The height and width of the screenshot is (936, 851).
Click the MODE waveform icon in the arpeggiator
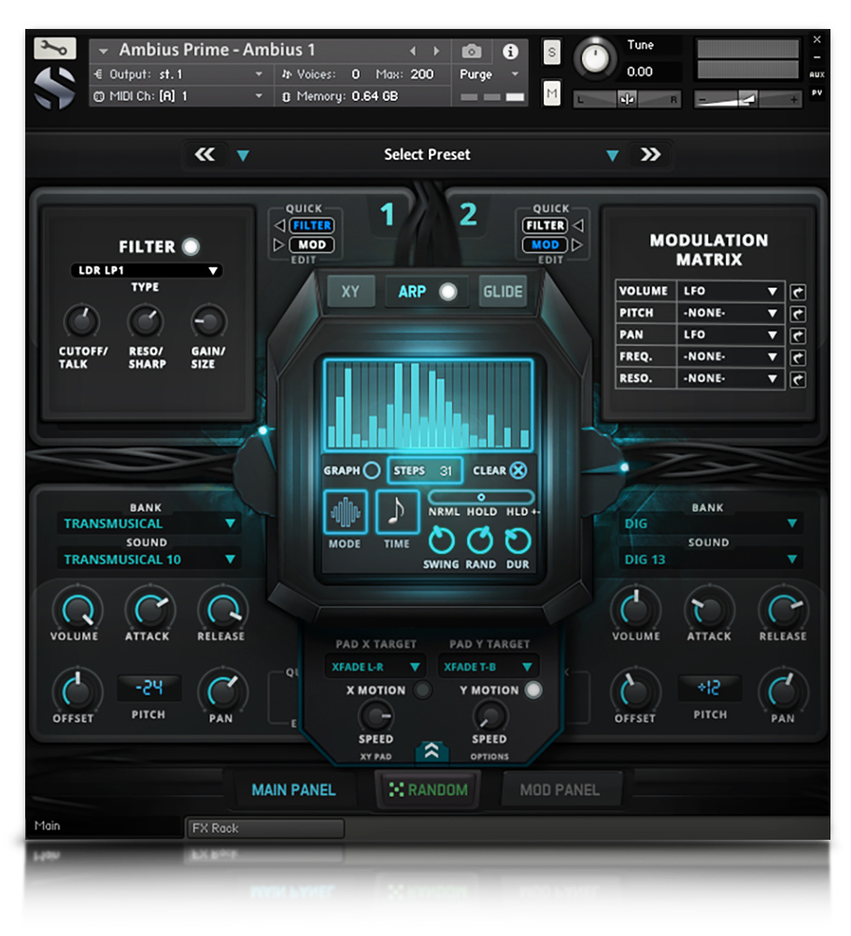pyautogui.click(x=345, y=511)
